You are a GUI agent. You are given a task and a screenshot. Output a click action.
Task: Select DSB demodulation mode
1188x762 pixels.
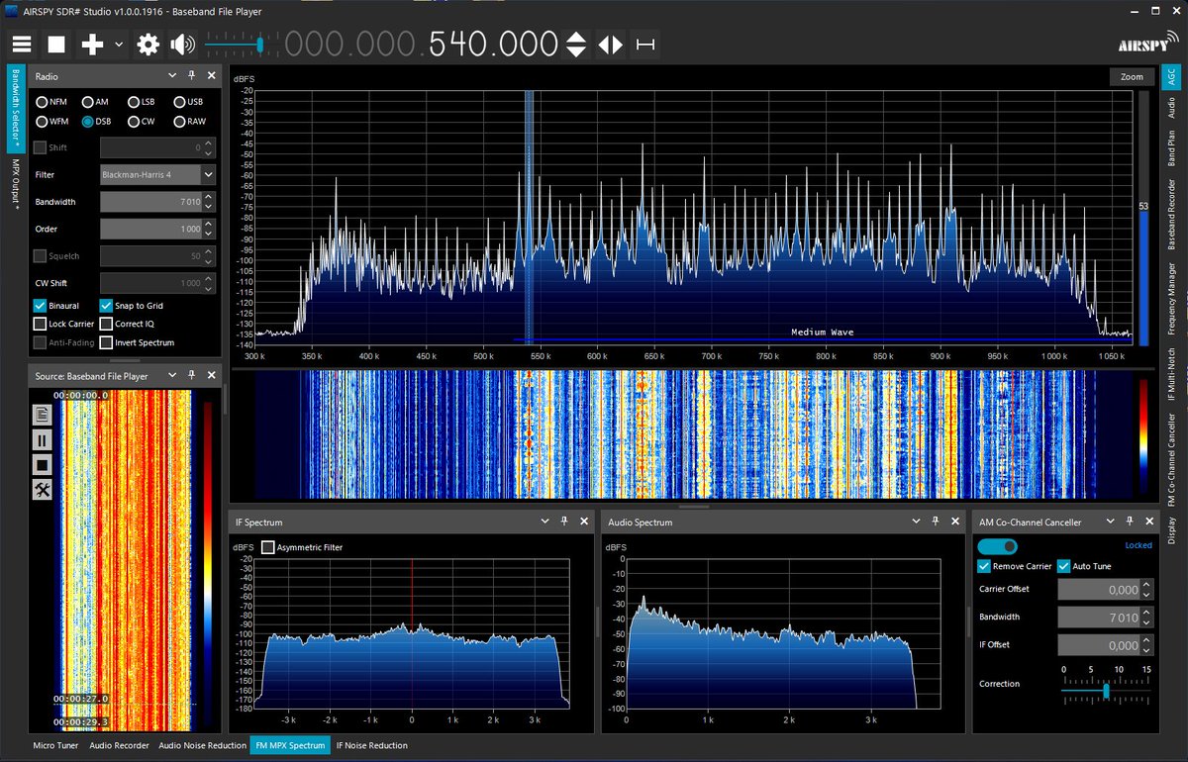point(97,122)
